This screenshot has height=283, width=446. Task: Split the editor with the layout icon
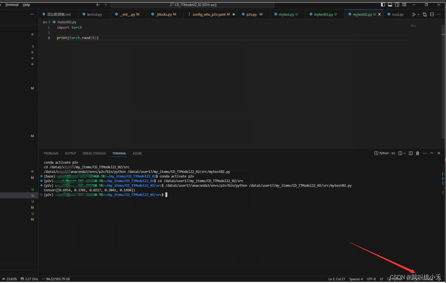click(432, 14)
